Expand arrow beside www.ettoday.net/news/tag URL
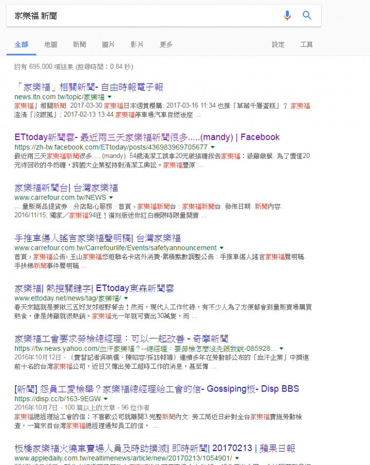This screenshot has width=370, height=465. click(126, 298)
